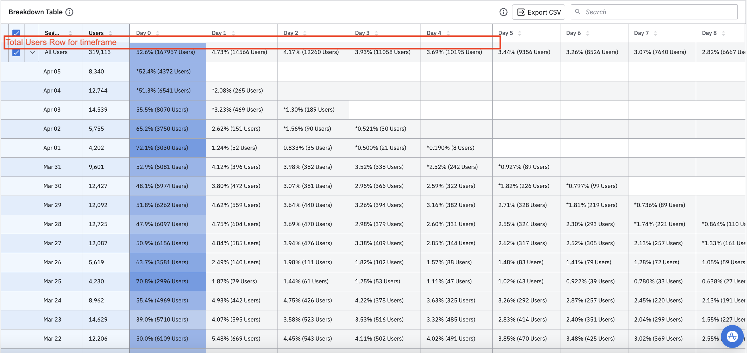Select the Mar 30 row label

(52, 186)
